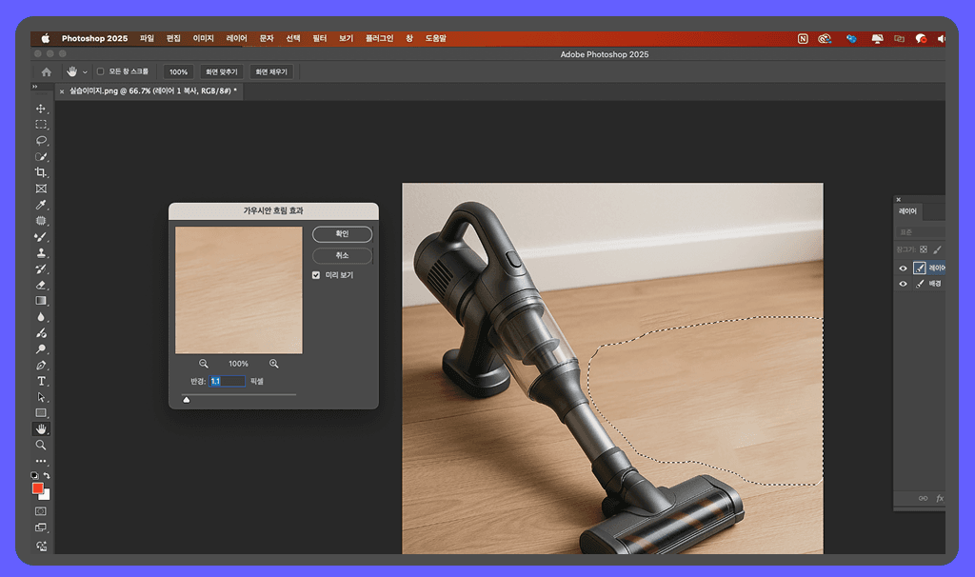Screen dimensions: 975x577
Task: Open the background white color swatch
Action: click(x=46, y=495)
